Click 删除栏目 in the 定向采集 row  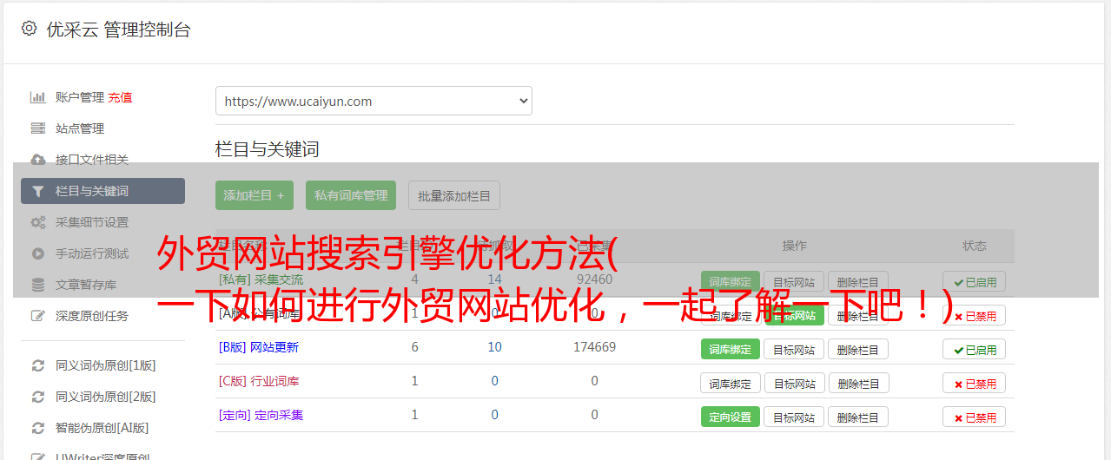coord(858,417)
